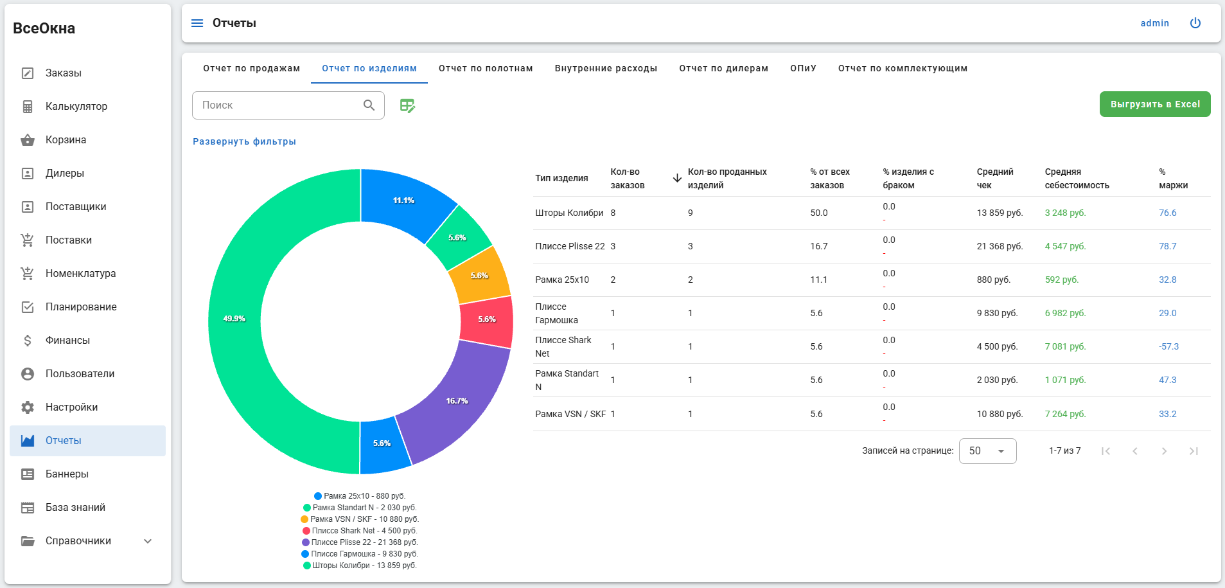
Task: Click the ВсеОкна logo title
Action: [x=44, y=28]
